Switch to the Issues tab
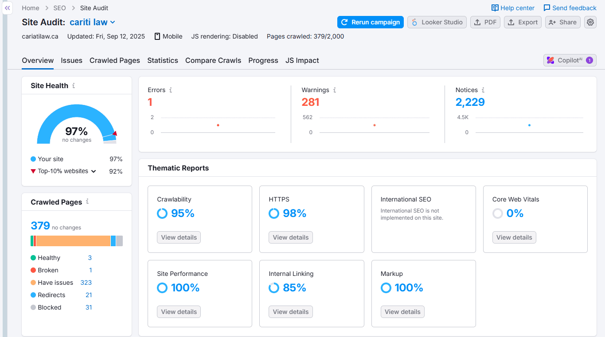Image resolution: width=605 pixels, height=337 pixels. click(x=72, y=61)
